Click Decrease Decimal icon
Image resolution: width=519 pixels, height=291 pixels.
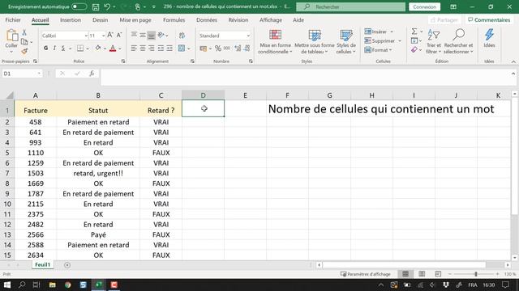pos(247,48)
